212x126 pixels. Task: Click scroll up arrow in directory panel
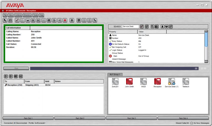click(206, 31)
